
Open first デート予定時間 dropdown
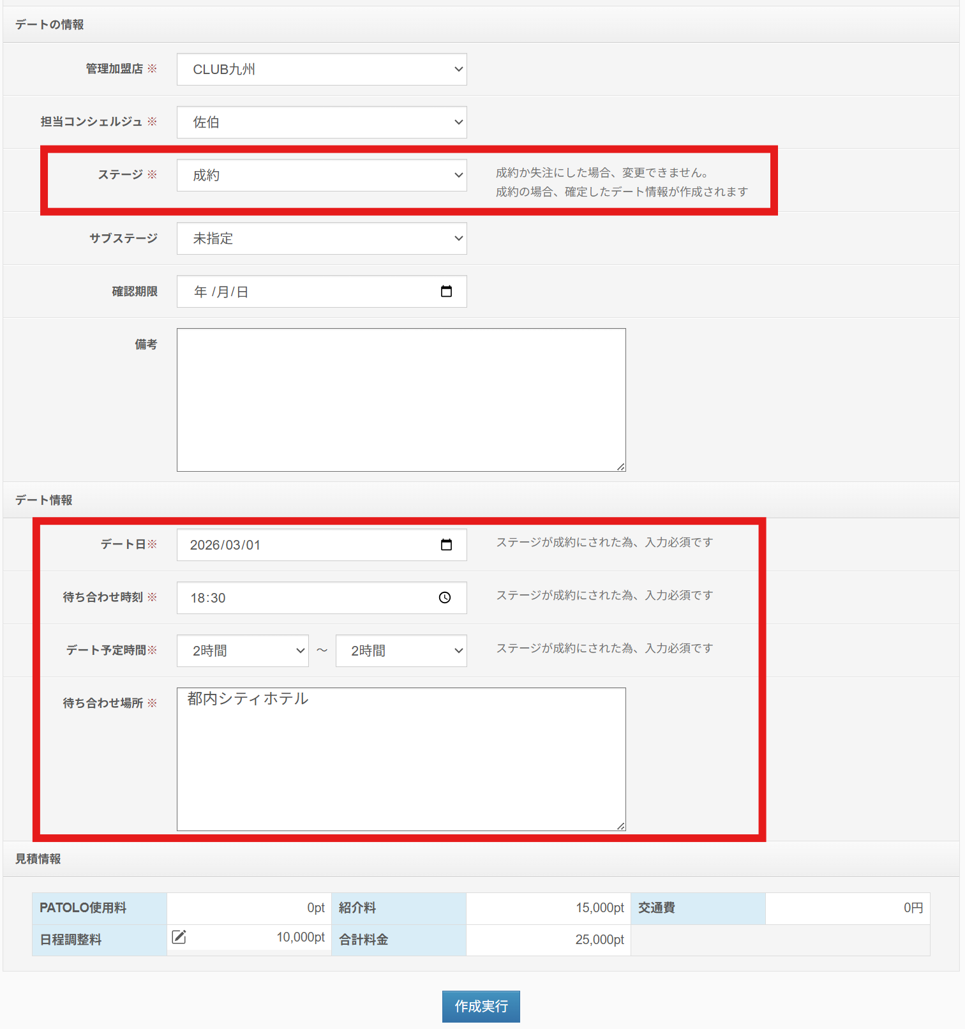pyautogui.click(x=243, y=650)
